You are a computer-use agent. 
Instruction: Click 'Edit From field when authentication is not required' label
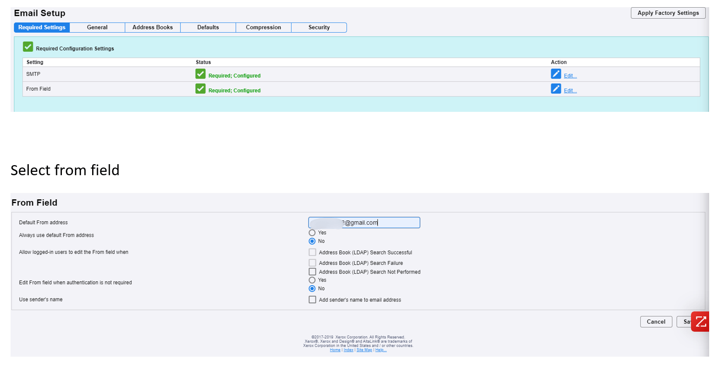pyautogui.click(x=75, y=283)
